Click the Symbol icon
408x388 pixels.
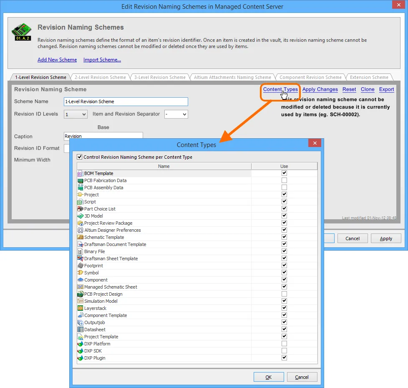(81, 273)
